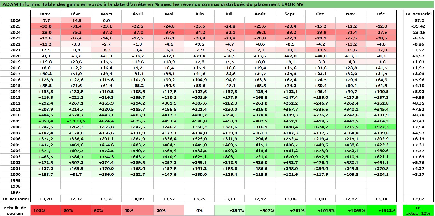Viewport: 435px width, 216px height.
Task: Click the cell showing +524,2
Action: pos(76,115)
